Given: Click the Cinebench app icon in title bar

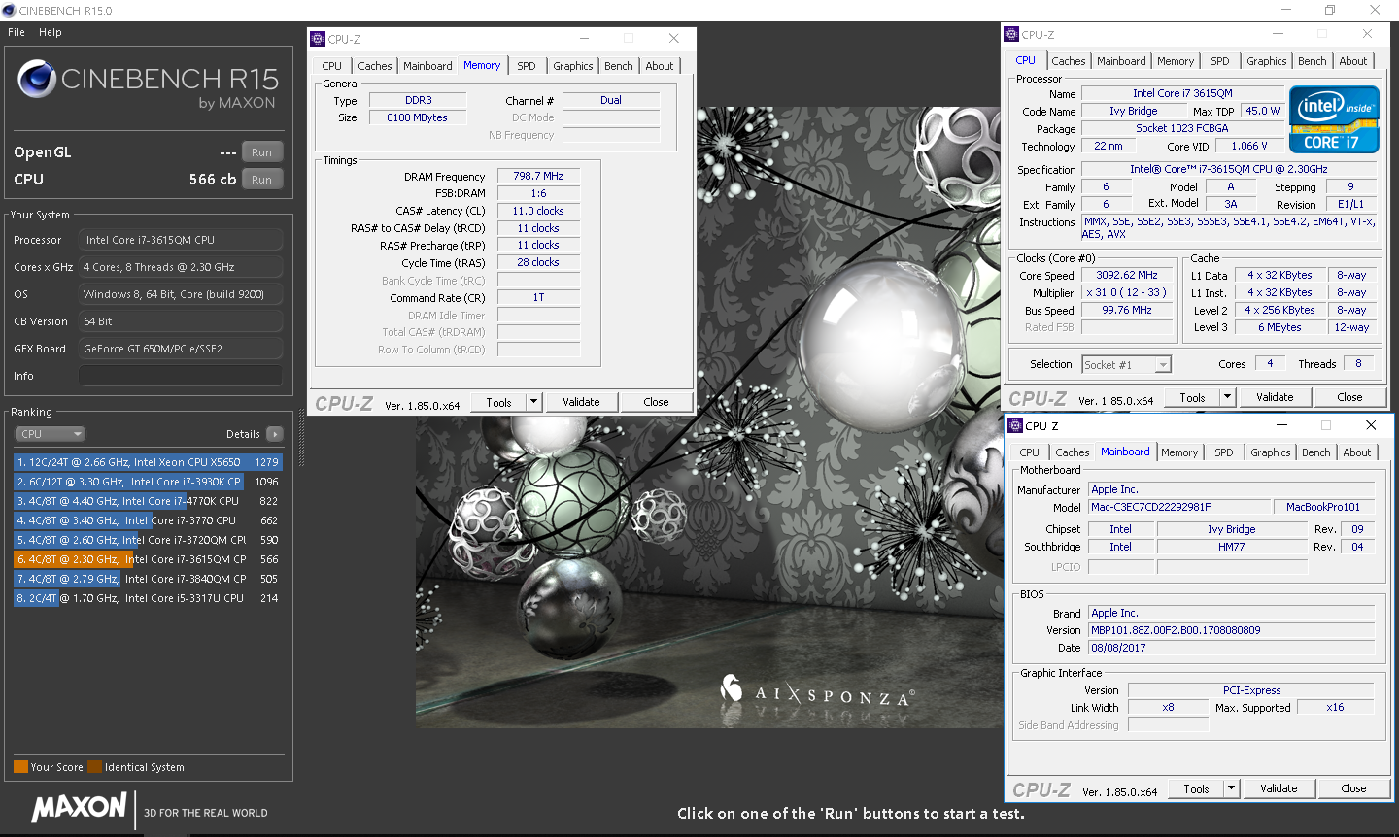Looking at the screenshot, I should (x=8, y=11).
